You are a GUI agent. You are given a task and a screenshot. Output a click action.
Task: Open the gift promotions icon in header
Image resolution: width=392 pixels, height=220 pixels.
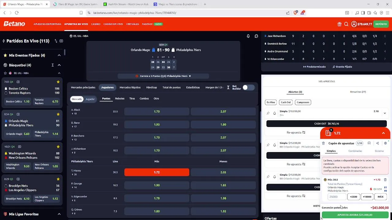coord(339,24)
